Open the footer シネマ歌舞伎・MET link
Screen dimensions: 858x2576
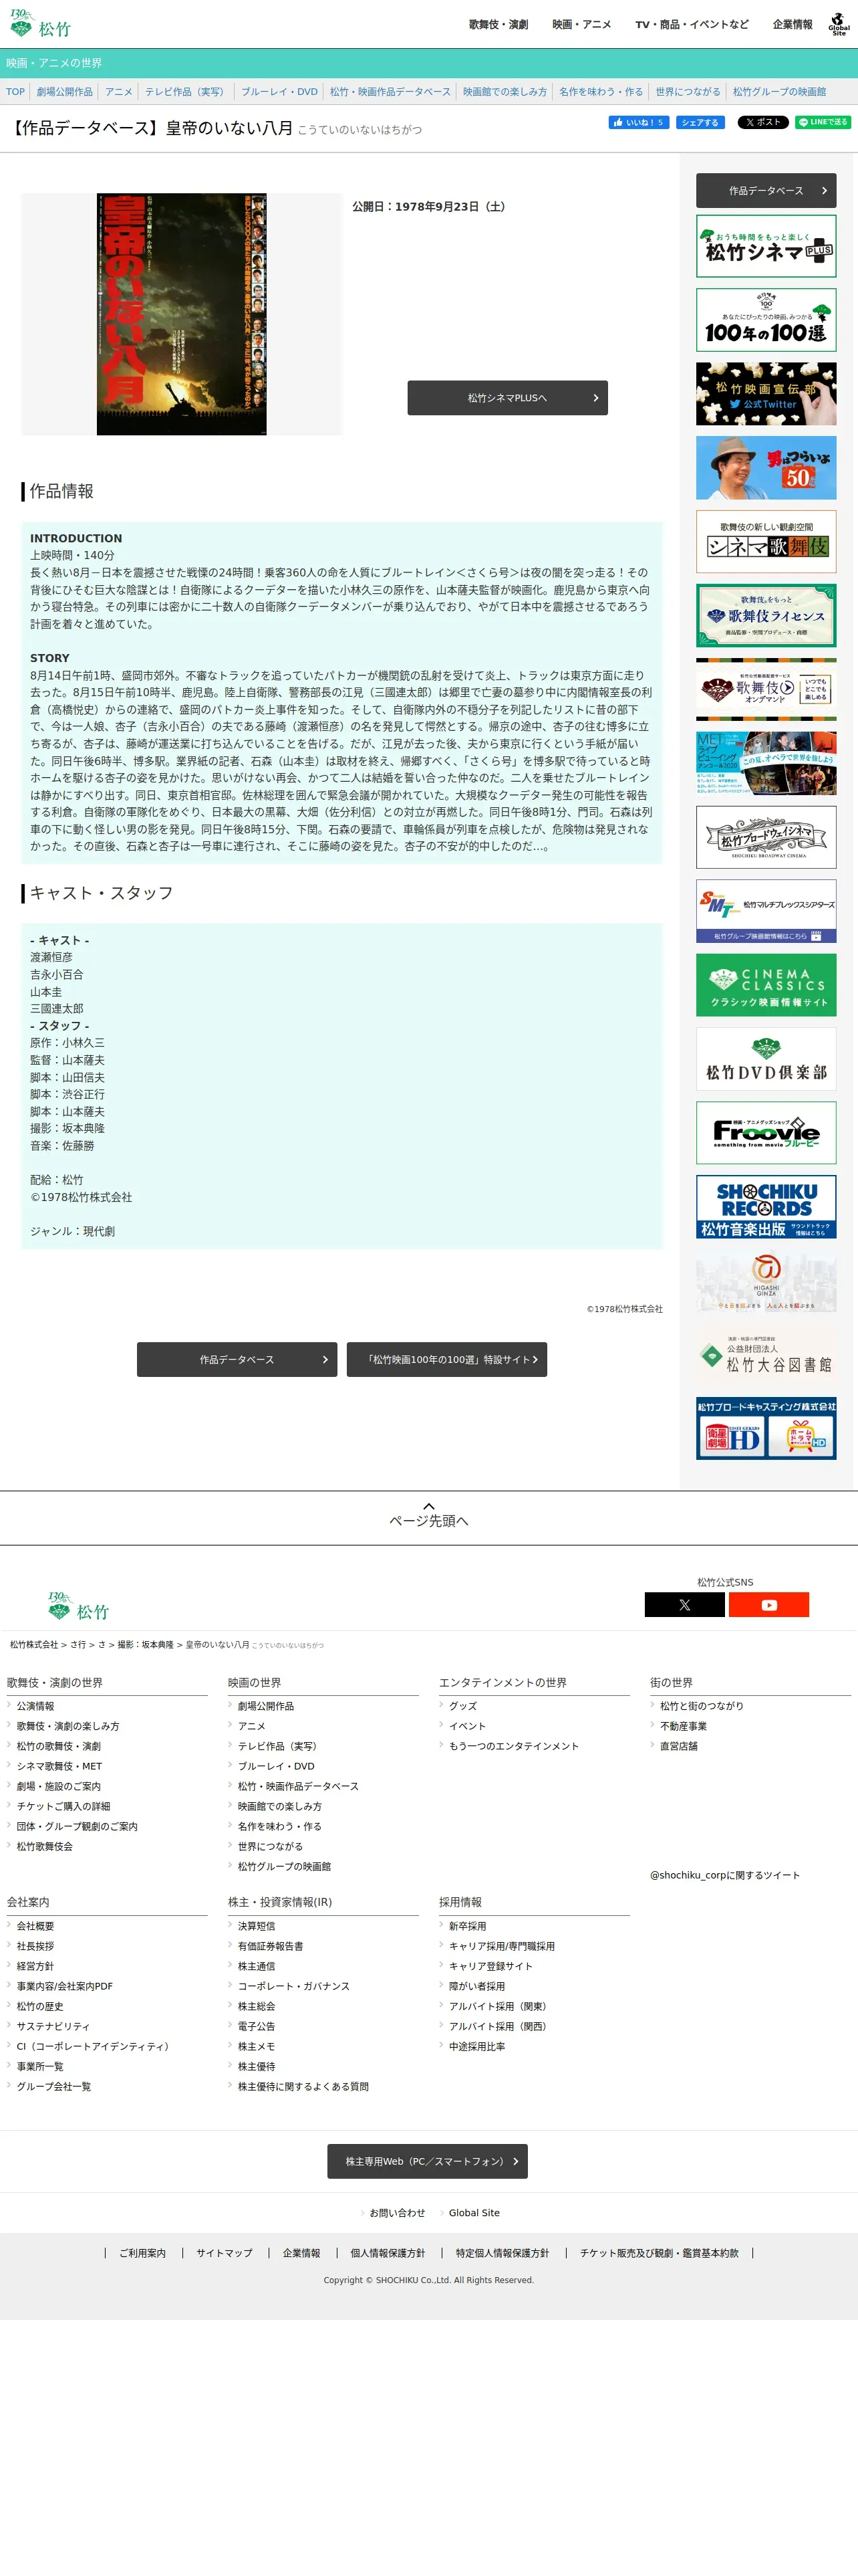click(x=59, y=1767)
